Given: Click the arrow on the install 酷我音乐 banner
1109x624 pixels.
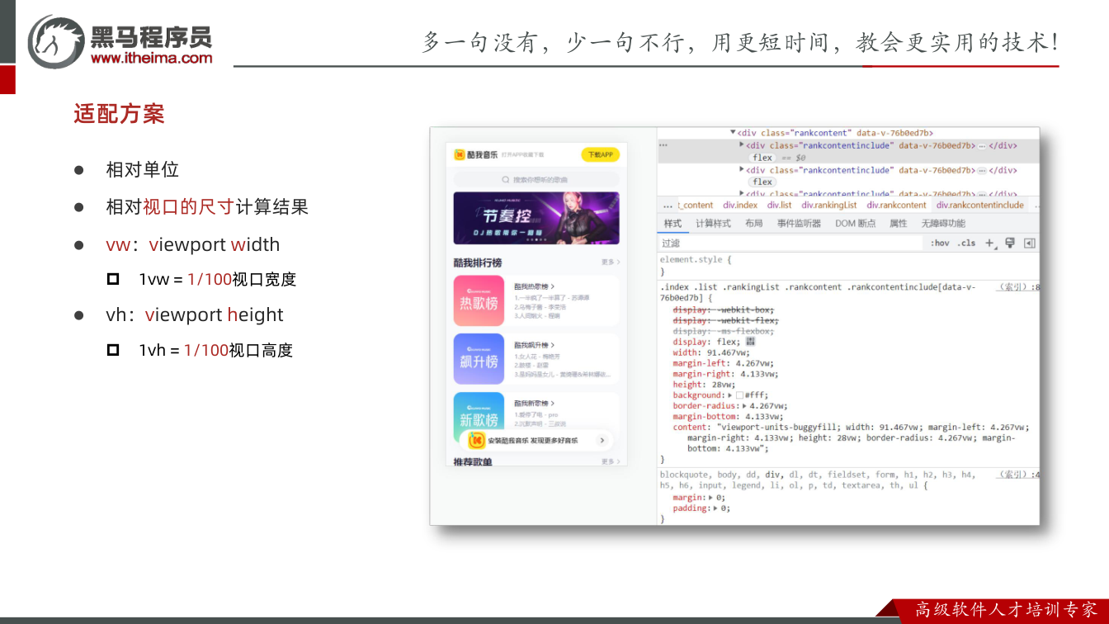Looking at the screenshot, I should point(602,441).
